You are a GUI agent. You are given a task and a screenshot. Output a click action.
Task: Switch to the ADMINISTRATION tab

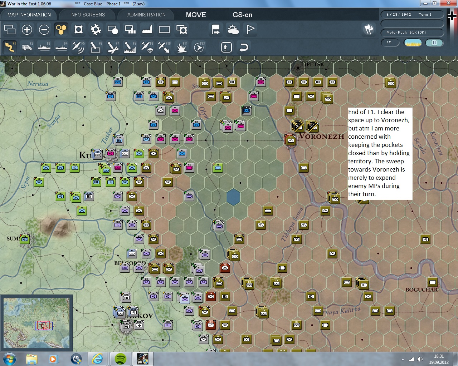point(146,15)
